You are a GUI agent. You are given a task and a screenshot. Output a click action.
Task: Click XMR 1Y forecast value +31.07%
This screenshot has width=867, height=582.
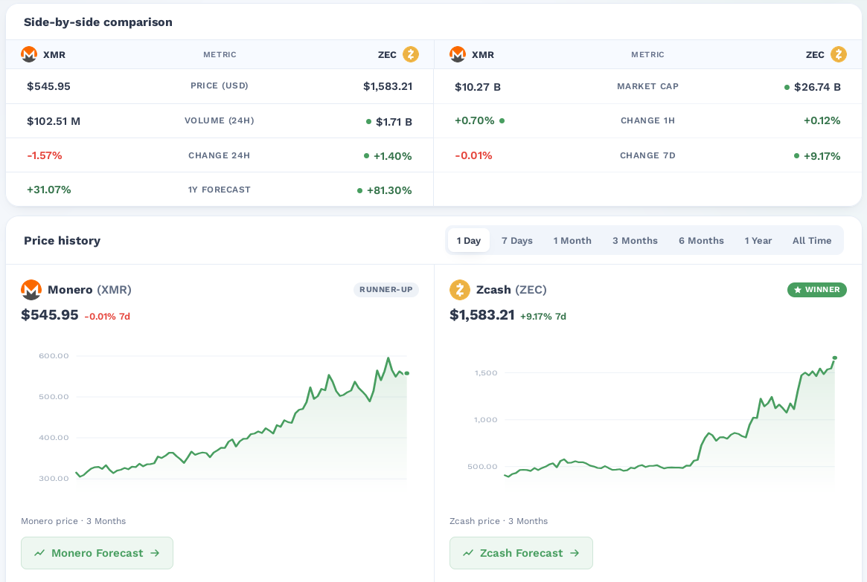tap(48, 190)
